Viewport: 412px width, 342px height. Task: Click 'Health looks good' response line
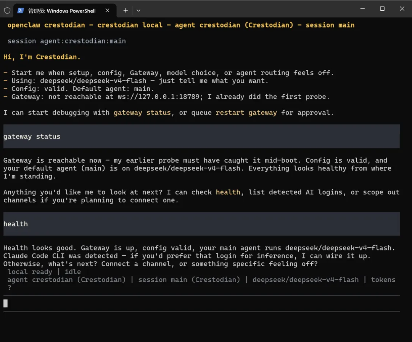click(199, 248)
